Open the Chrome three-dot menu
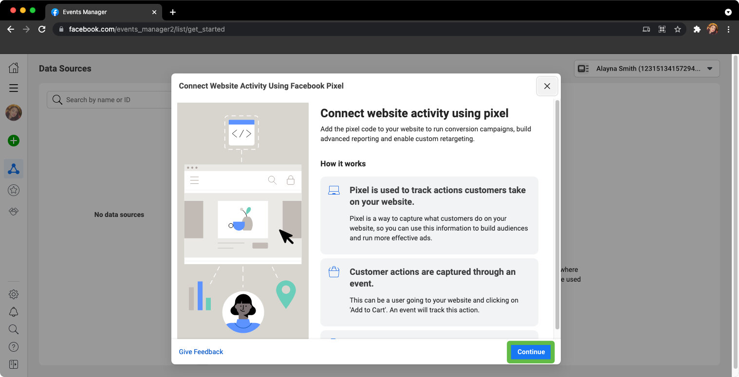Viewport: 739px width, 377px height. [x=728, y=29]
